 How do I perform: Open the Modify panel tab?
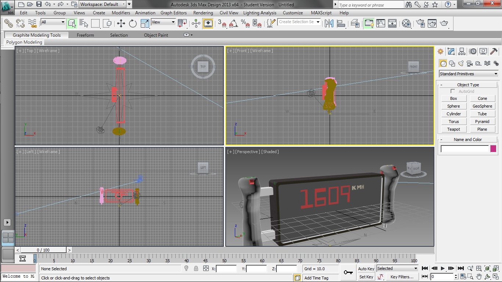(x=451, y=51)
